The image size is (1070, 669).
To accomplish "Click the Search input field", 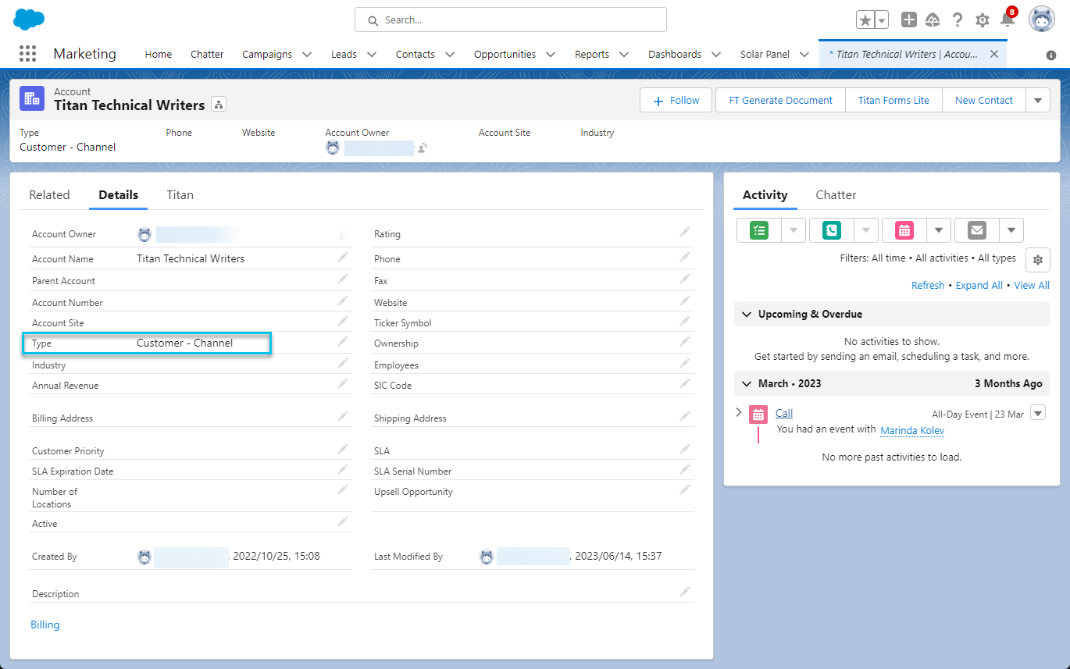I will tap(511, 20).
